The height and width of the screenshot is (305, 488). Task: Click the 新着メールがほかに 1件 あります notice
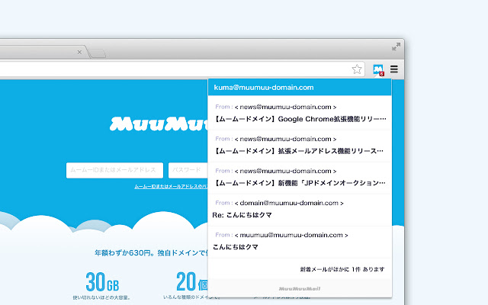(x=342, y=269)
